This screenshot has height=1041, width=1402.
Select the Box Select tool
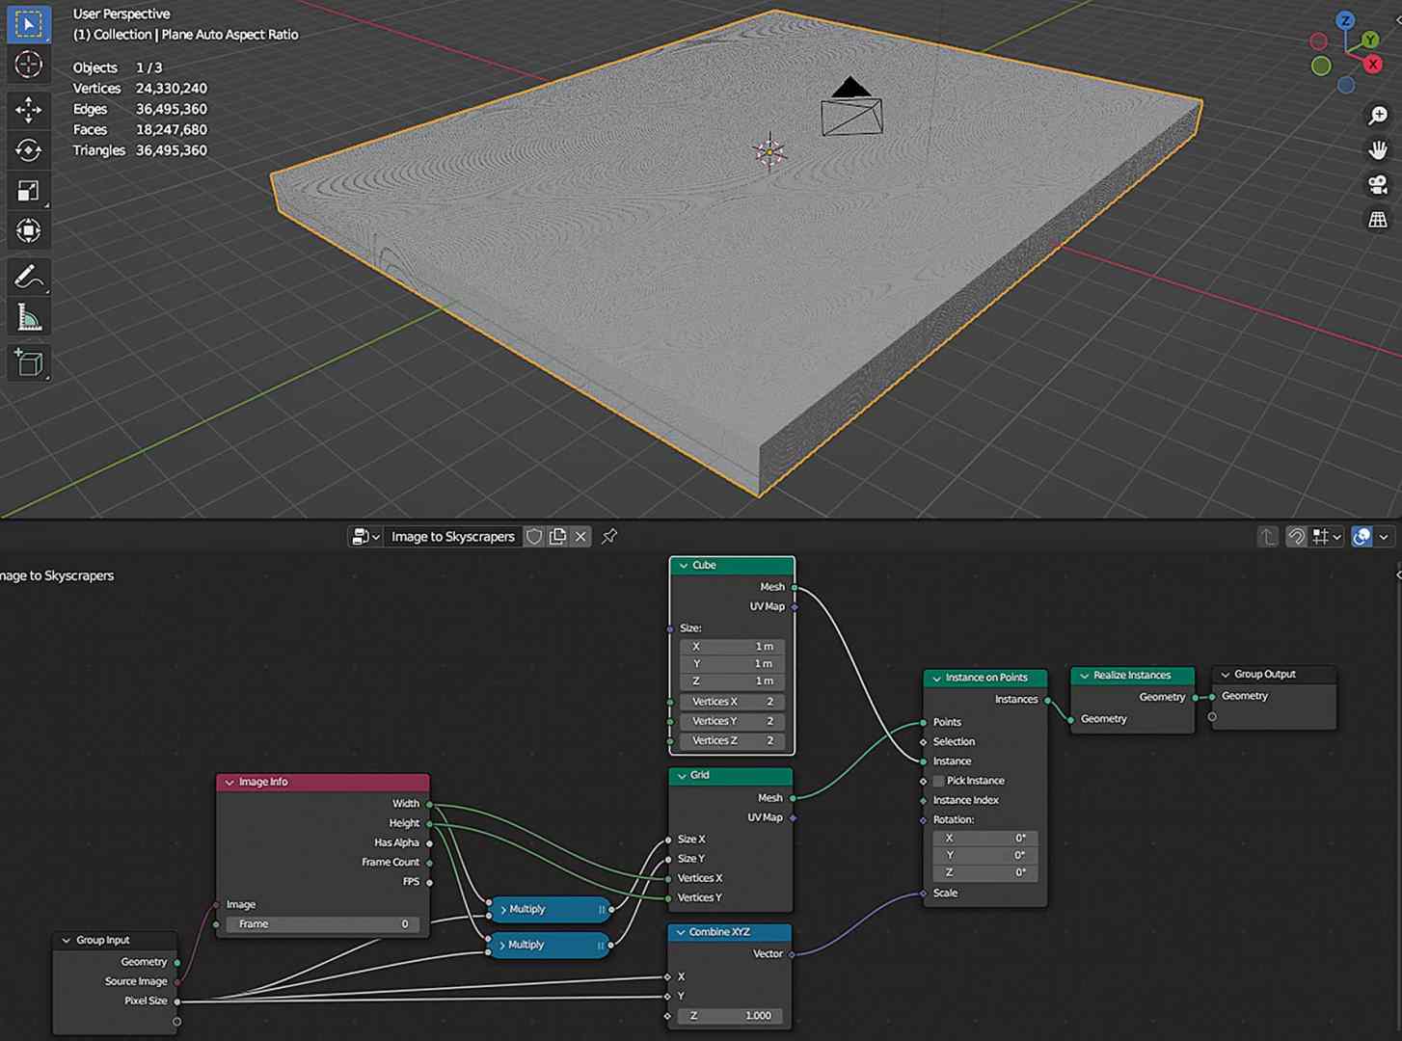click(x=28, y=23)
